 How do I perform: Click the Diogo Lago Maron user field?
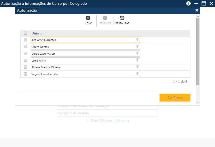(x=83, y=54)
